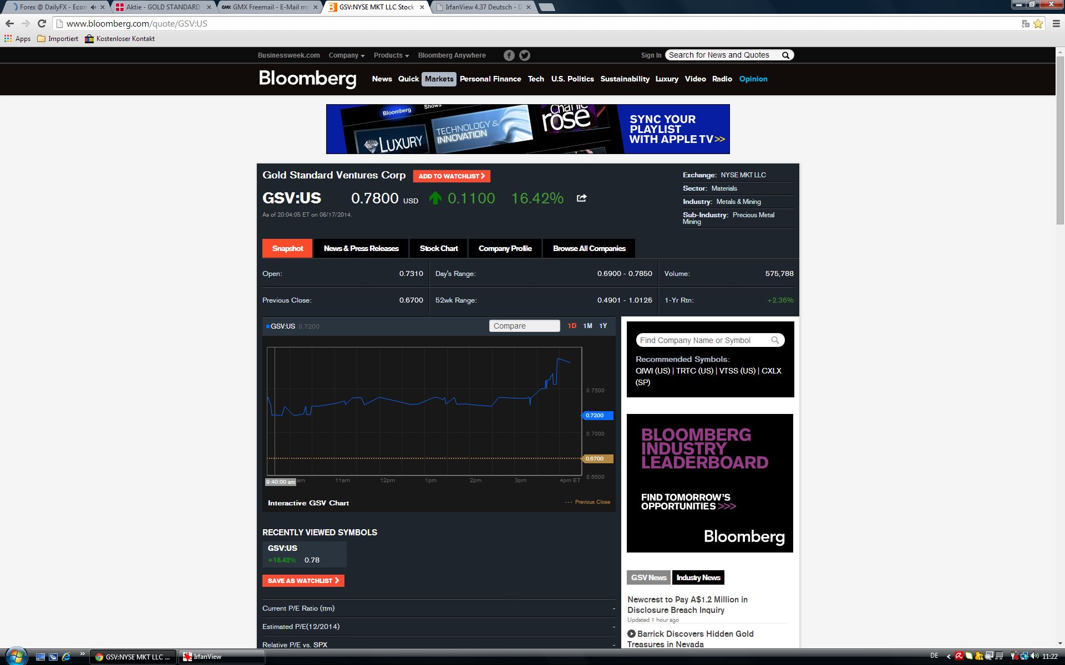
Task: Switch to Industry News tab
Action: (698, 577)
